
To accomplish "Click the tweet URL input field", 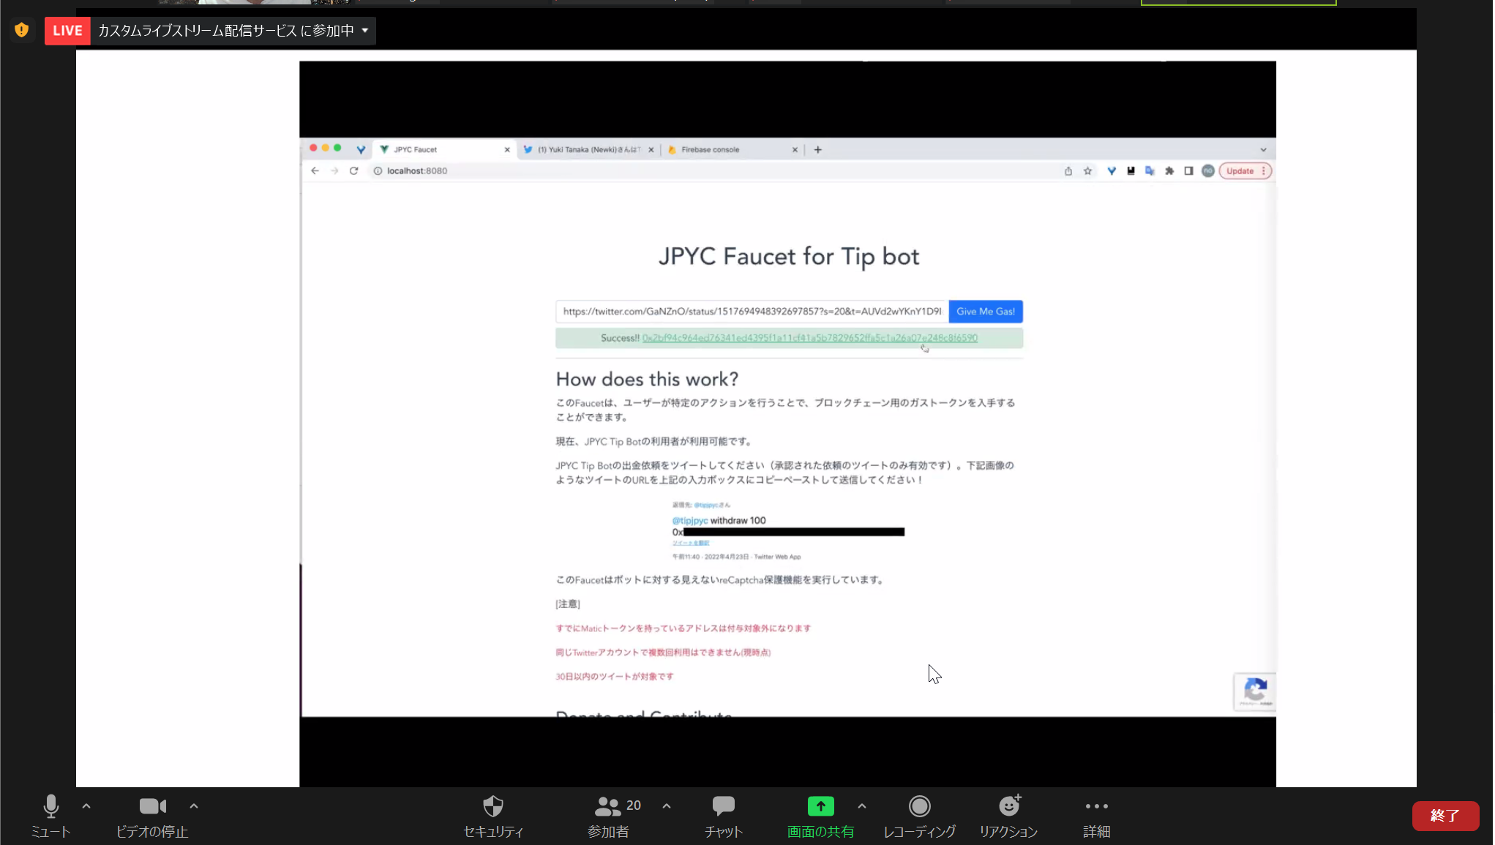I will [752, 312].
